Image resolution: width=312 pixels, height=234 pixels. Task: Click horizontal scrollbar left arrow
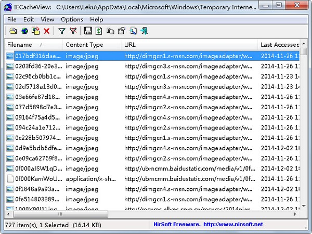(8, 214)
